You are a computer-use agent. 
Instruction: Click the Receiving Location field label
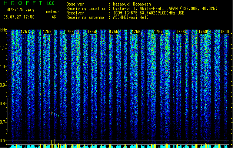pos(86,9)
